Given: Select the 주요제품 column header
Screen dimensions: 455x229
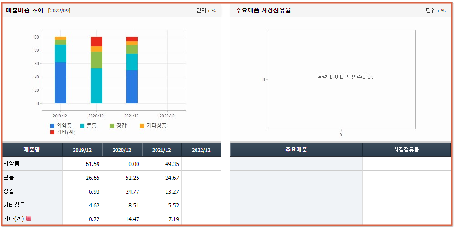Looking at the screenshot, I should 296,150.
